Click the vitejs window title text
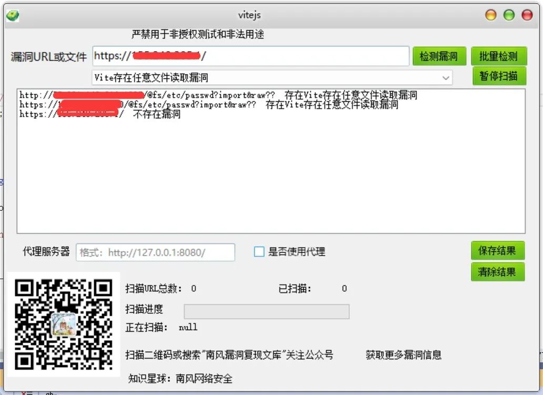 tap(249, 15)
